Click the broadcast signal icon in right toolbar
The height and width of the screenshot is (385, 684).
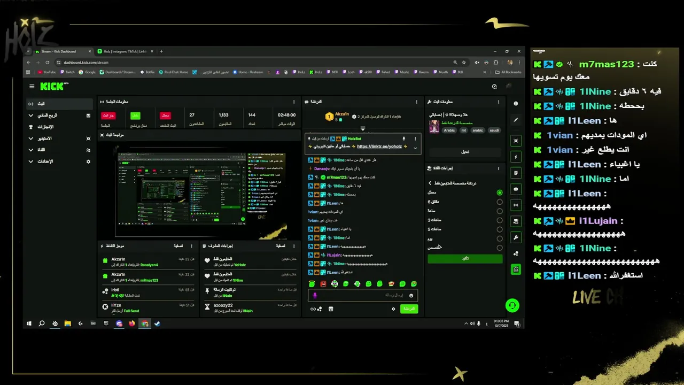coord(516,205)
